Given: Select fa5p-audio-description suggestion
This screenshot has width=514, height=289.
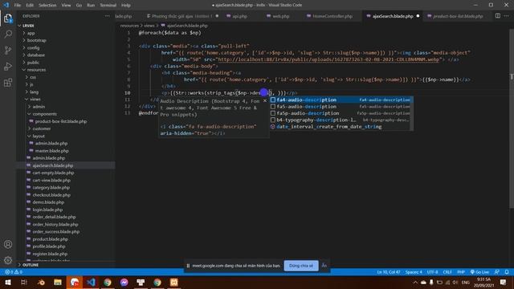Looking at the screenshot, I should pyautogui.click(x=341, y=113).
